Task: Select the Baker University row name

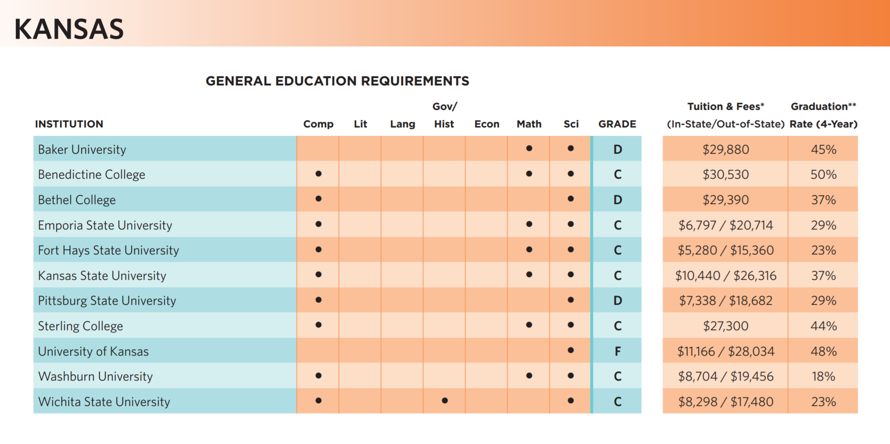Action: pyautogui.click(x=82, y=150)
